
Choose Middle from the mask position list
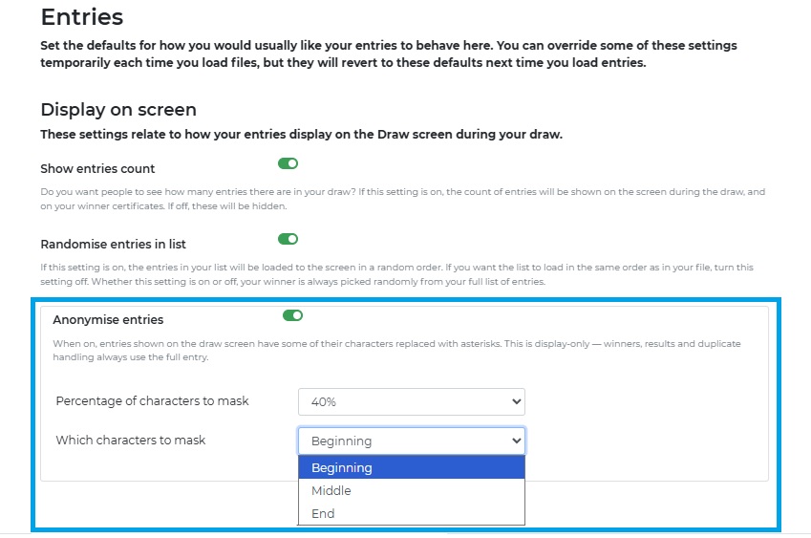pos(411,490)
